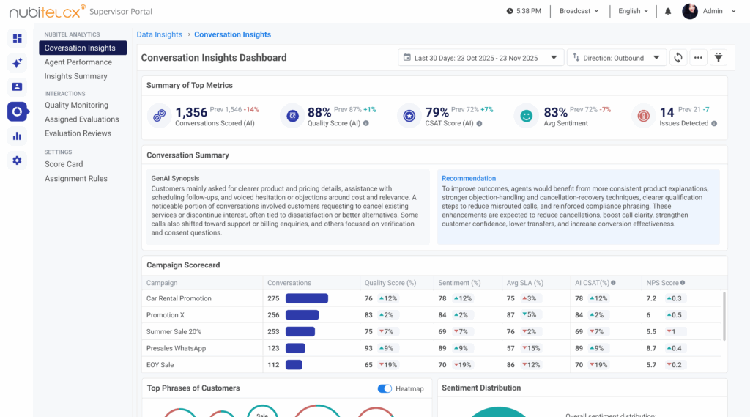Open the filter funnel icon

(719, 58)
